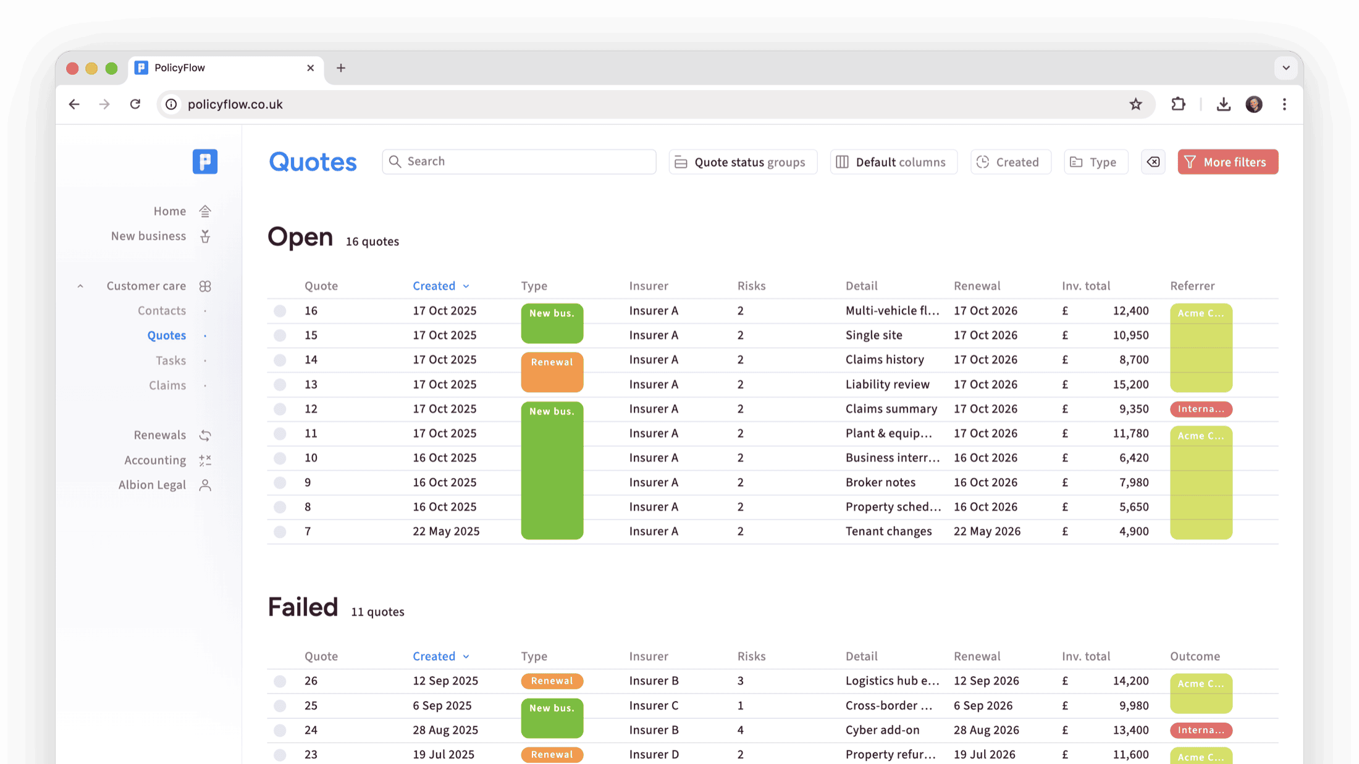The height and width of the screenshot is (764, 1359).
Task: Open Claims in sidebar
Action: [x=167, y=385]
